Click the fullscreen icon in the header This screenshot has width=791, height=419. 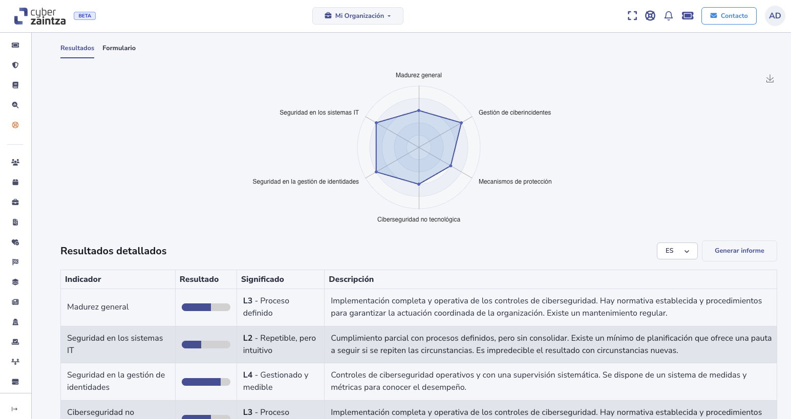[x=632, y=16]
